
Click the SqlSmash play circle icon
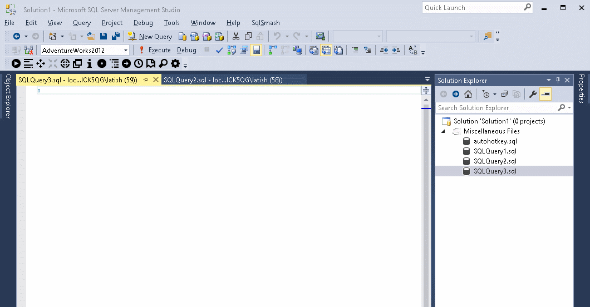[16, 63]
